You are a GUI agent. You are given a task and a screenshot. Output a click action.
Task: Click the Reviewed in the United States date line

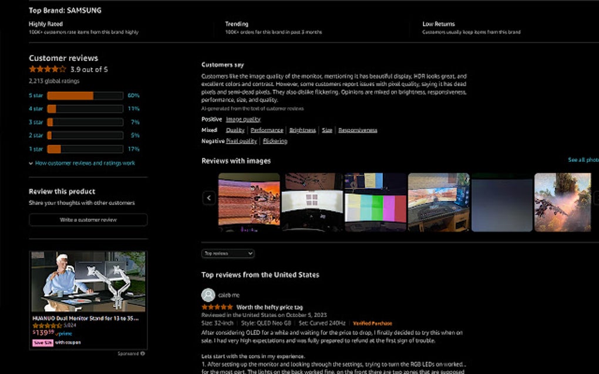264,315
